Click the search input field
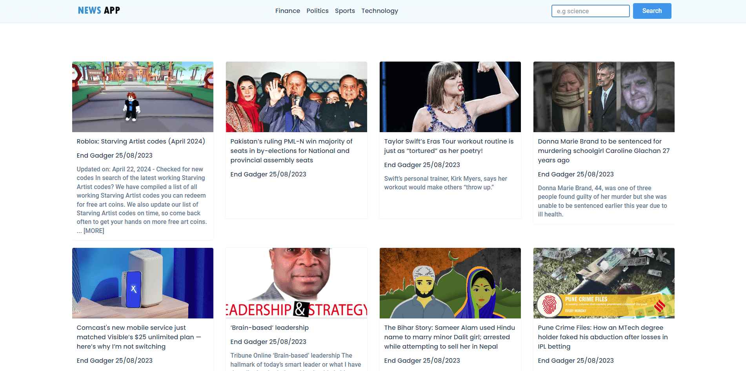746x371 pixels. pos(590,11)
